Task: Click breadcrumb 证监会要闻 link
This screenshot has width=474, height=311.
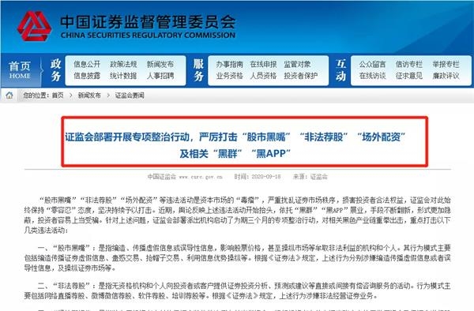Action: 130,96
